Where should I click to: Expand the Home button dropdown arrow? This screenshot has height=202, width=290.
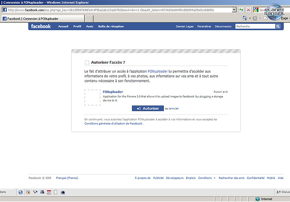pyautogui.click(x=250, y=18)
